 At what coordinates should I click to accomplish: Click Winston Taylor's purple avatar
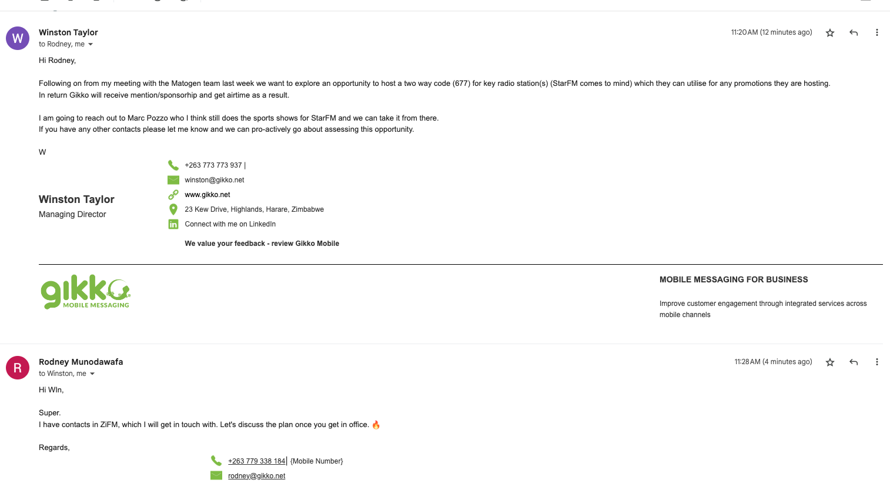pos(18,38)
